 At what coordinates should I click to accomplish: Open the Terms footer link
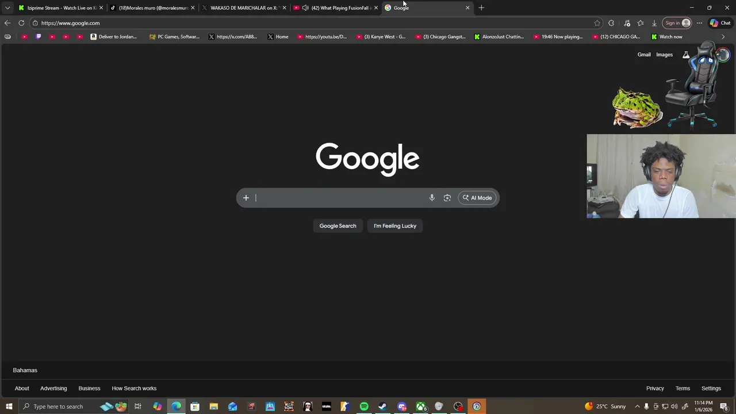[683, 389]
